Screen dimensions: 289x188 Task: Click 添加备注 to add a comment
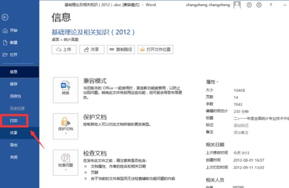coord(241,132)
